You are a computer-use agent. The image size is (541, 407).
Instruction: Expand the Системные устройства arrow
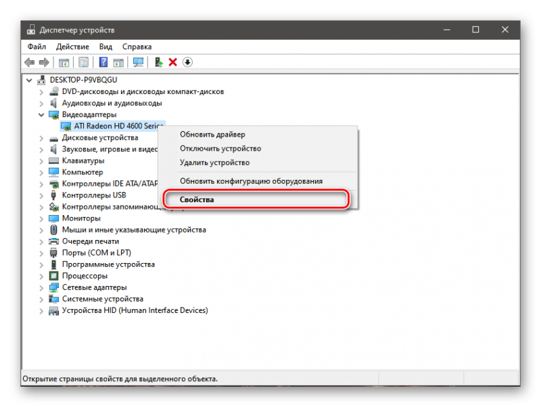click(41, 300)
